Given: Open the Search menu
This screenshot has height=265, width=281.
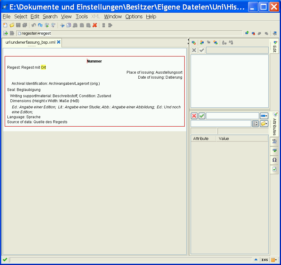Looking at the screenshot, I should click(x=50, y=16).
